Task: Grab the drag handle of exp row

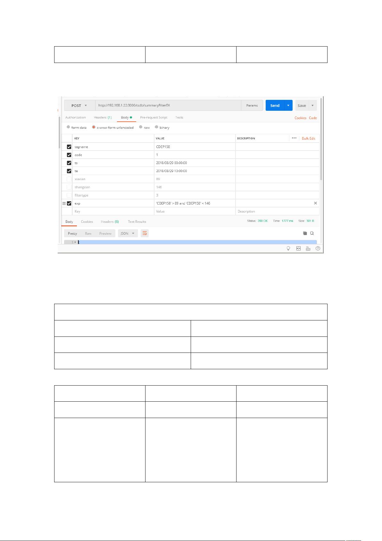Action: click(x=64, y=203)
